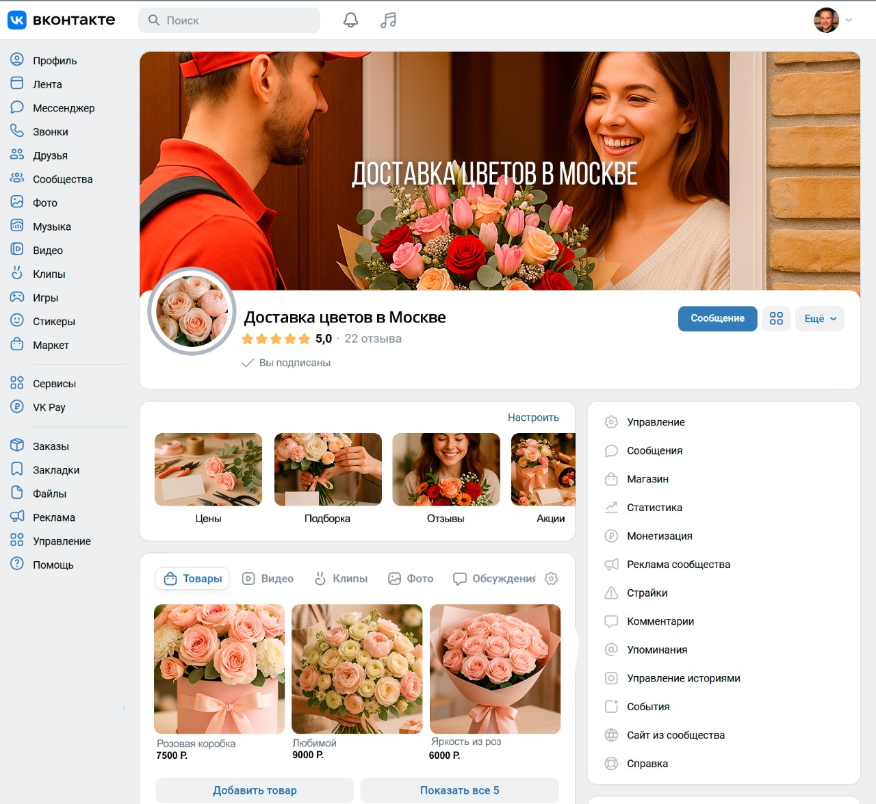Open the Games controller icon
876x804 pixels.
17,297
